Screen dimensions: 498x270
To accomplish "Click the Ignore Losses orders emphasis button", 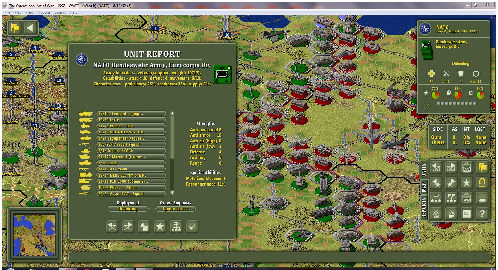I will click(176, 209).
